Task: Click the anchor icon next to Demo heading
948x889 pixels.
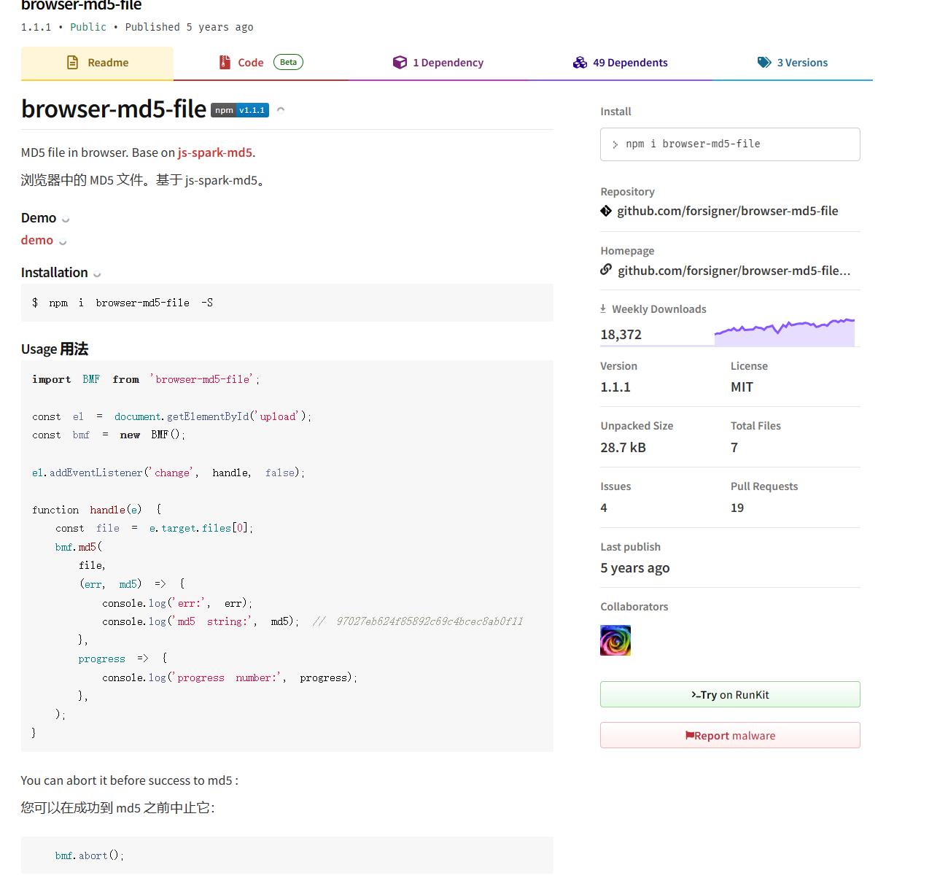Action: (x=66, y=219)
